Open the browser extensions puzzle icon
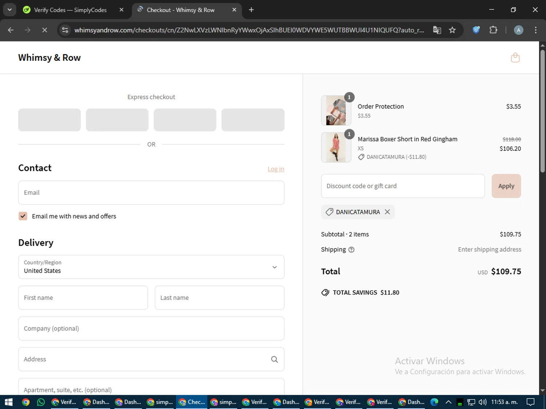 493,30
